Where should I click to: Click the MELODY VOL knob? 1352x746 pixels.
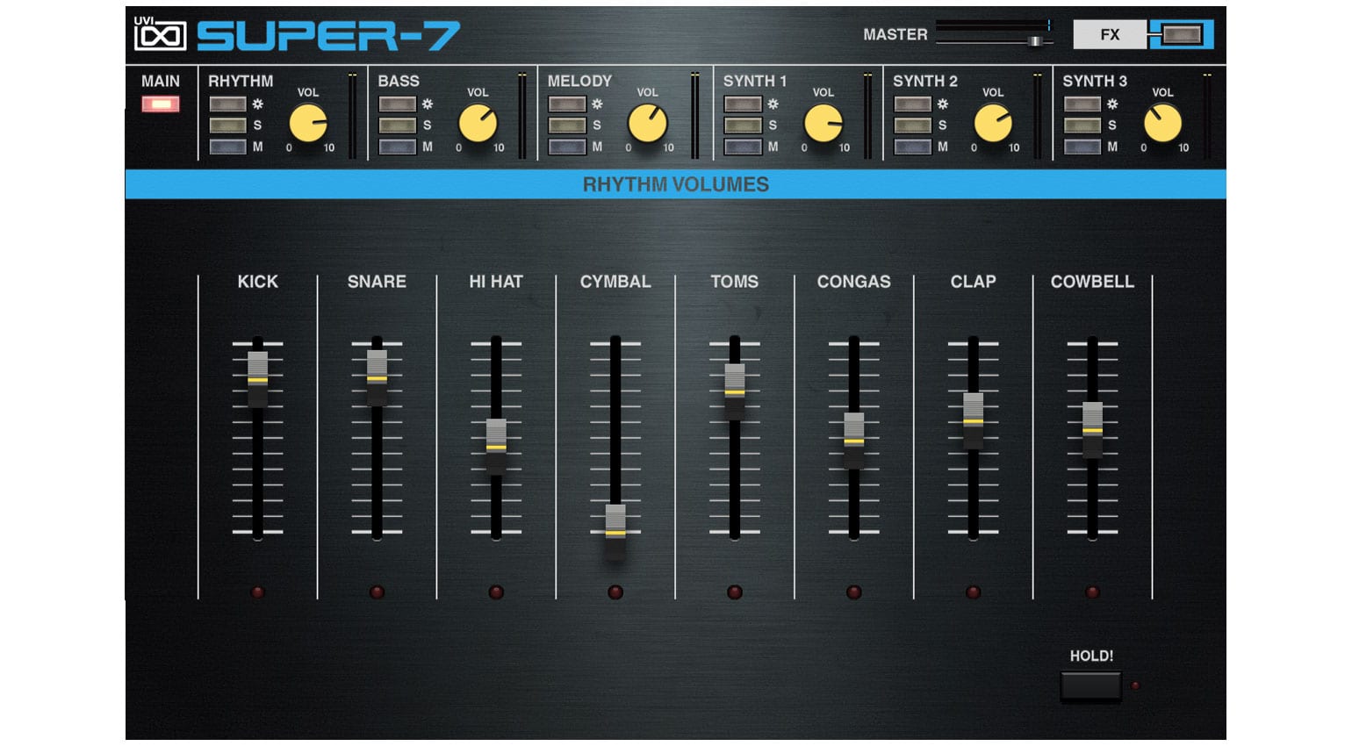[x=648, y=124]
